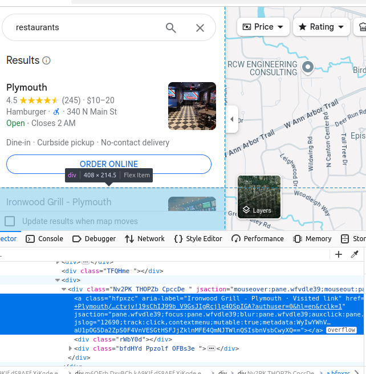The width and height of the screenshot is (366, 374).
Task: Switch to the Memory tab
Action: tap(312, 239)
